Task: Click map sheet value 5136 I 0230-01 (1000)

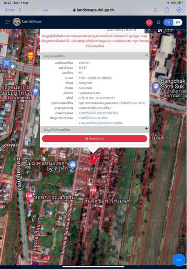Action: coord(95,78)
